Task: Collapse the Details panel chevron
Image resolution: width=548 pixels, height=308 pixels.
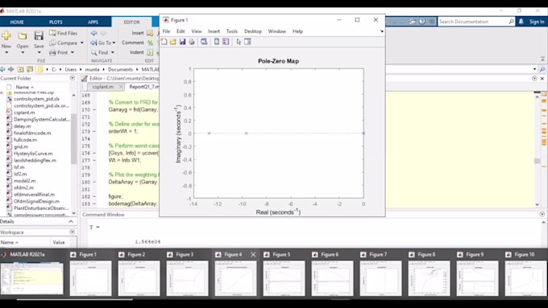Action: click(71, 221)
